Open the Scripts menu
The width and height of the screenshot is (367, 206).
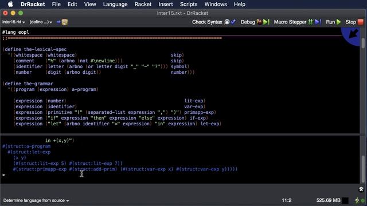point(189,4)
